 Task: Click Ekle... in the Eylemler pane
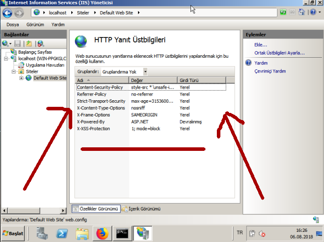click(x=260, y=45)
